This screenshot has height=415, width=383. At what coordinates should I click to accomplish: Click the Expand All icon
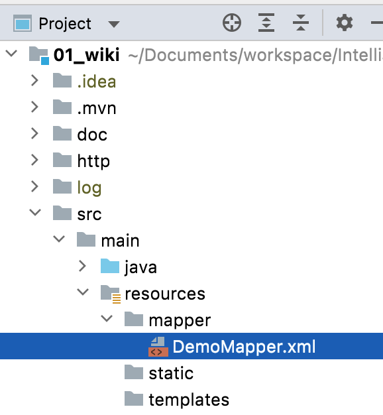pyautogui.click(x=266, y=23)
